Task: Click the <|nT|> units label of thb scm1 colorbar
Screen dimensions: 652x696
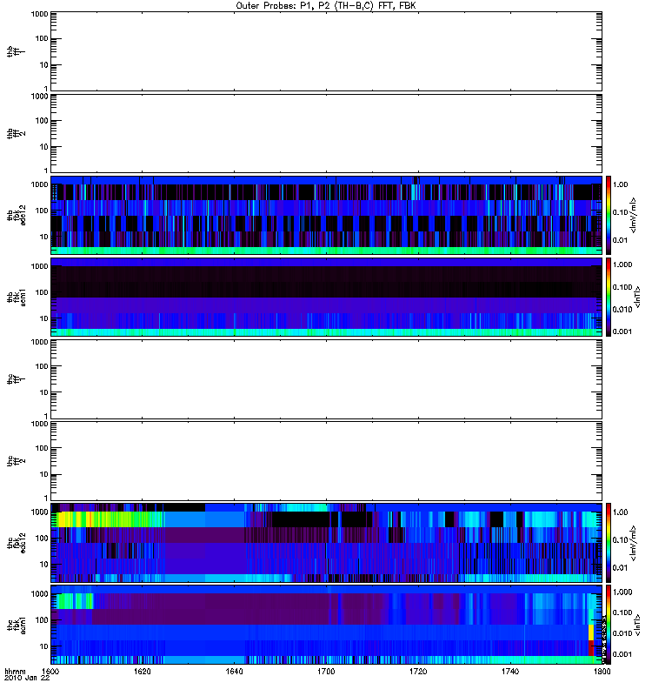Action: coord(637,297)
